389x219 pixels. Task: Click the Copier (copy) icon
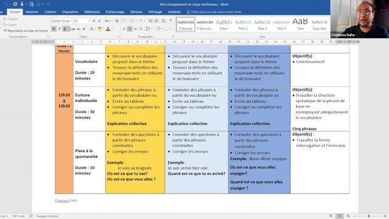[x=4, y=24]
